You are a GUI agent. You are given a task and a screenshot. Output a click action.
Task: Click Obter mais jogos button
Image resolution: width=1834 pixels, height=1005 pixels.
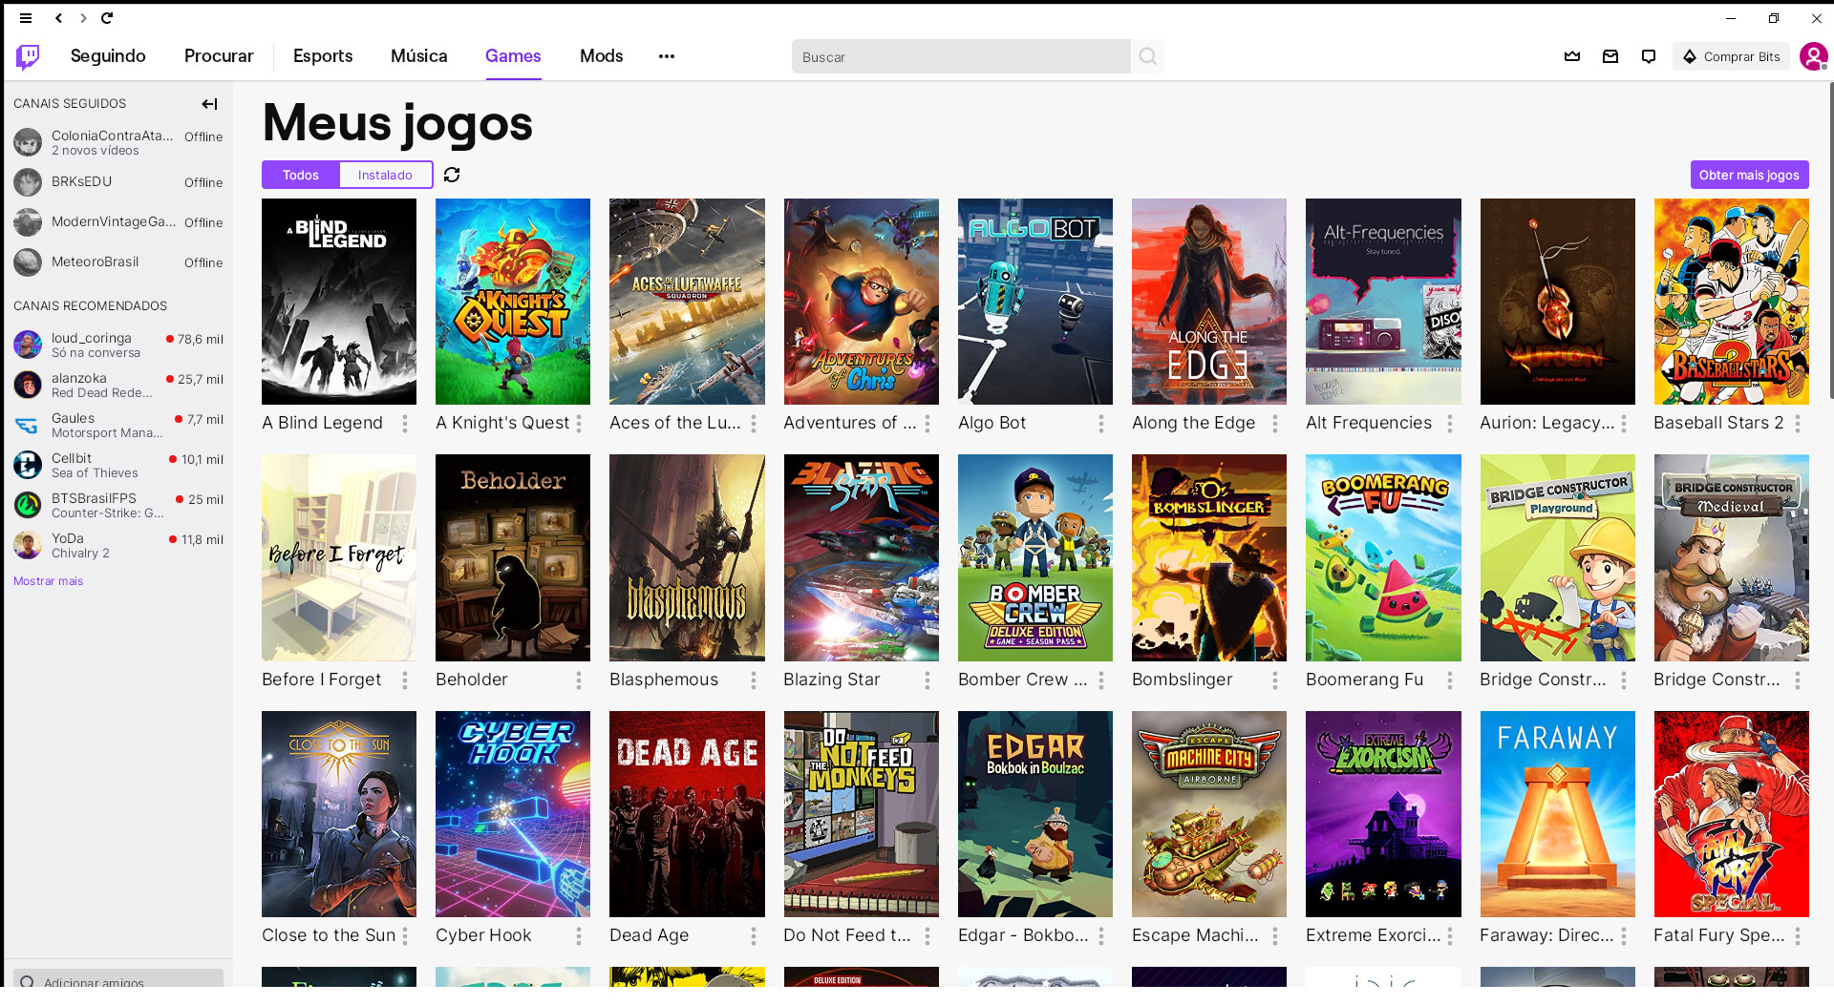pyautogui.click(x=1749, y=175)
